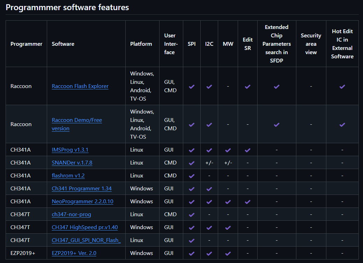The width and height of the screenshot is (363, 263).
Task: Click the SPI checkmark in EZP2019+ row
Action: [192, 254]
